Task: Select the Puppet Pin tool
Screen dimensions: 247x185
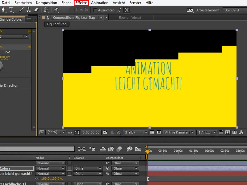Action: point(56,10)
